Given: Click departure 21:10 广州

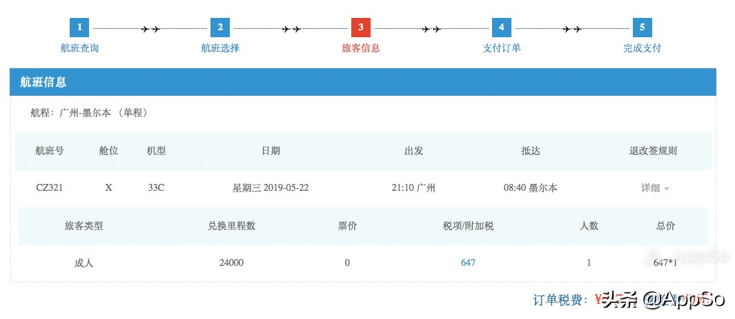Looking at the screenshot, I should click(x=413, y=188).
